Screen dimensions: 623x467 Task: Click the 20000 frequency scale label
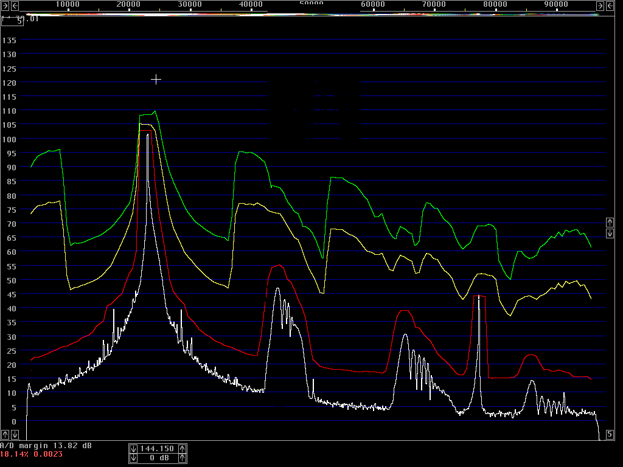coord(128,4)
